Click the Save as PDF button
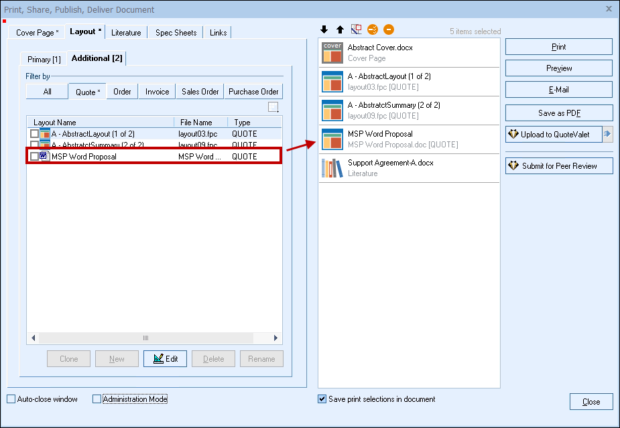 558,113
